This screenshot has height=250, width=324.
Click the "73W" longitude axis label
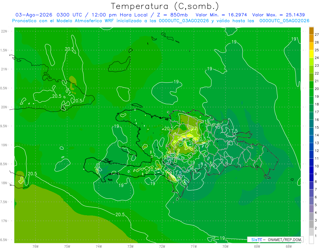tap(130, 246)
